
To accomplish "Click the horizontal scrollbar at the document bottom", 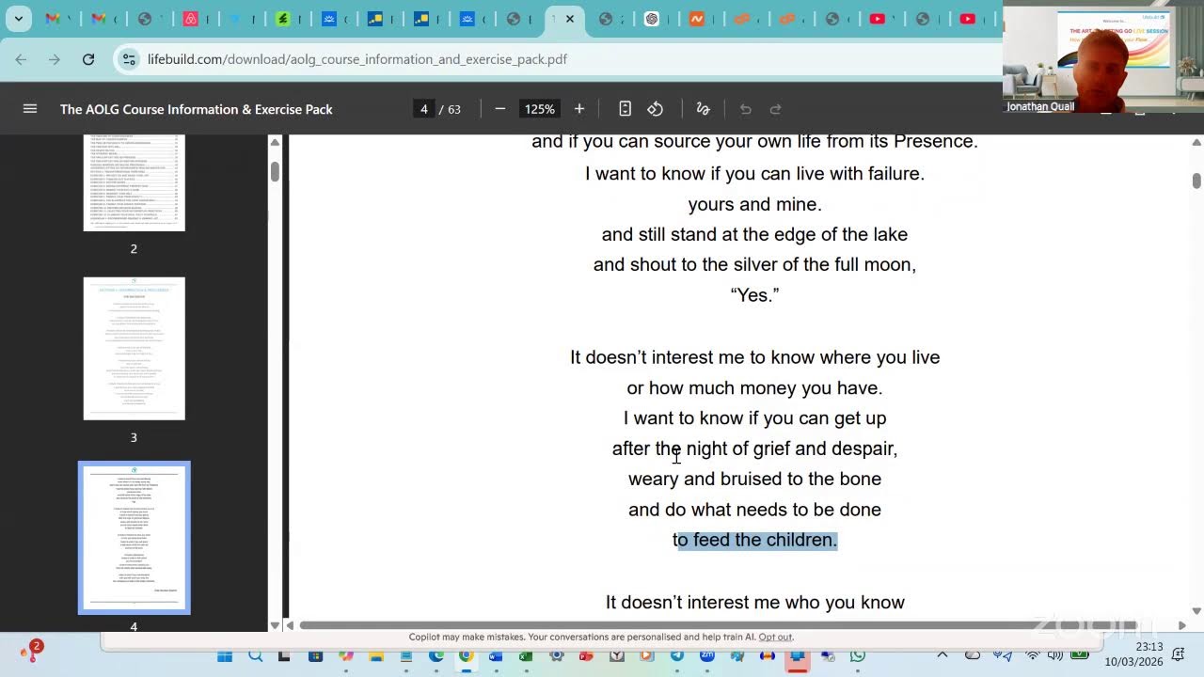I will coord(732,625).
